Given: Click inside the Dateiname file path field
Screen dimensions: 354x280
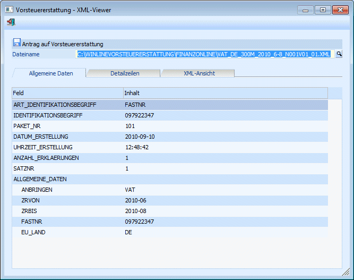Looking at the screenshot, I should pyautogui.click(x=204, y=54).
